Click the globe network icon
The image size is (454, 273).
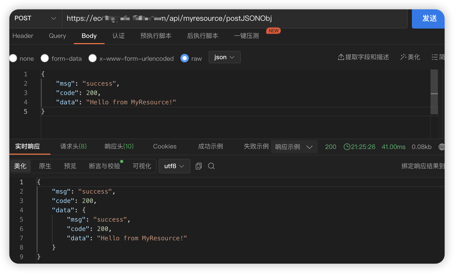442,147
